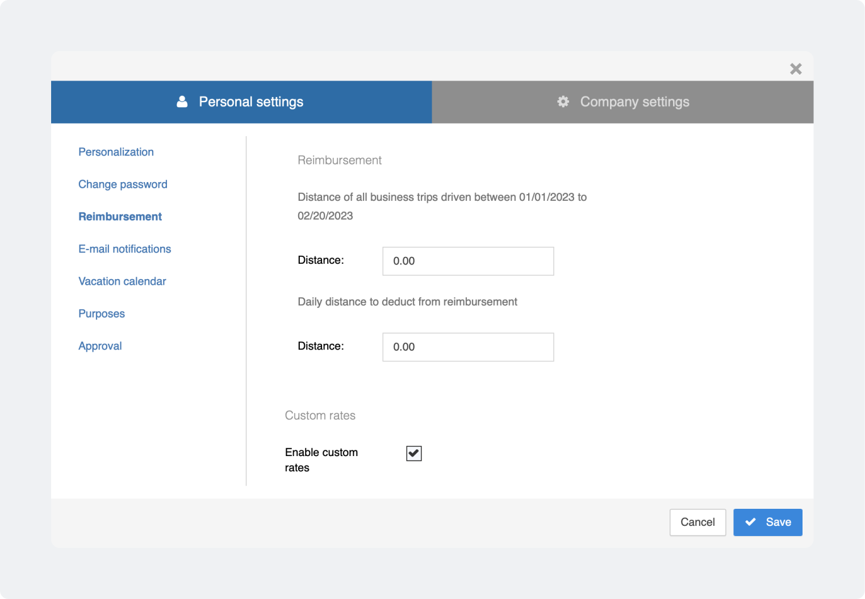Image resolution: width=865 pixels, height=599 pixels.
Task: Open the Change password section
Action: pos(123,184)
